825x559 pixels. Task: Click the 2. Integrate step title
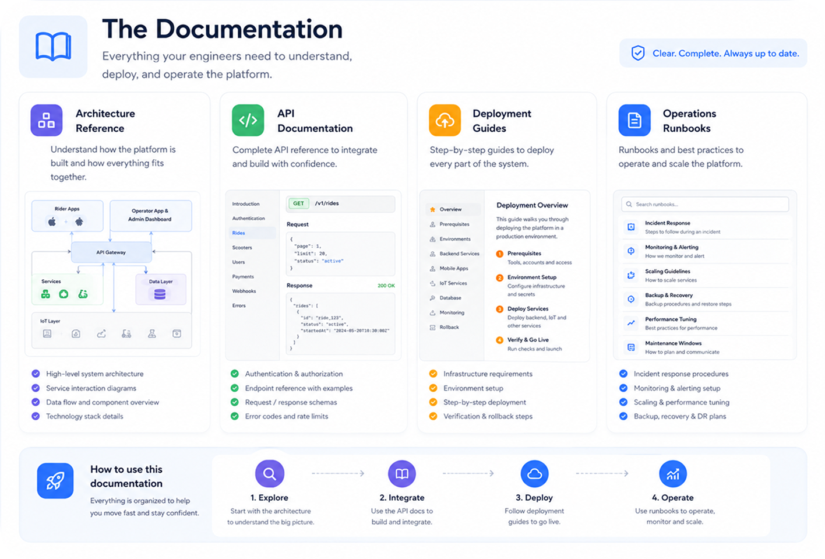click(x=402, y=498)
